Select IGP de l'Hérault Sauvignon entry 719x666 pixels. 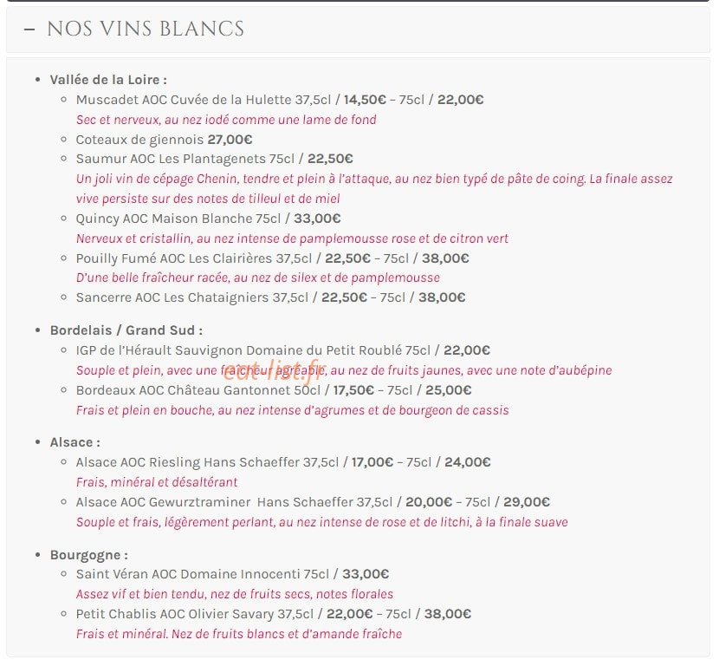click(x=283, y=350)
